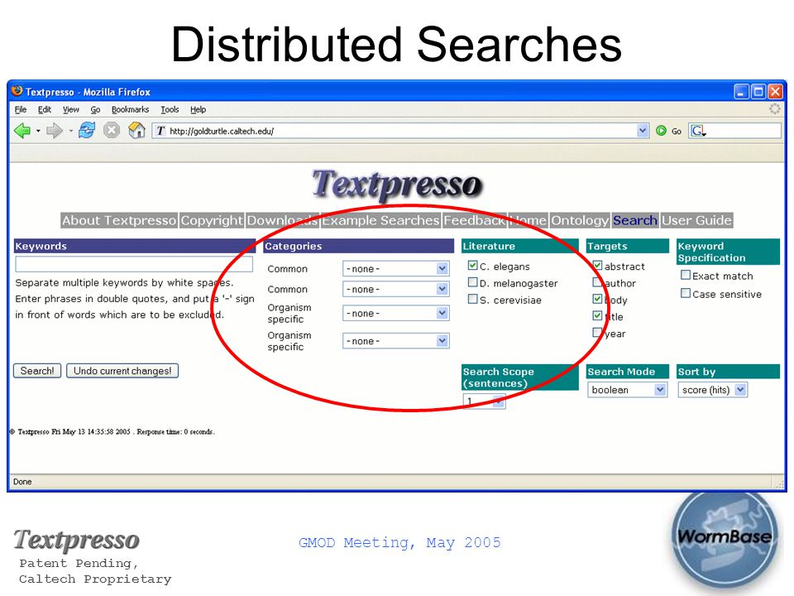This screenshot has width=794, height=596.
Task: Uncheck the title target checkbox
Action: point(597,315)
